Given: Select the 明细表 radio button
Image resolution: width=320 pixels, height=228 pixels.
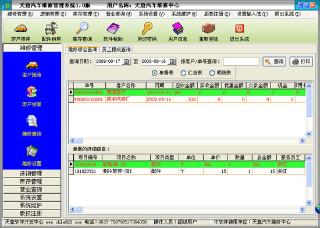Looking at the screenshot, I should pyautogui.click(x=212, y=73).
